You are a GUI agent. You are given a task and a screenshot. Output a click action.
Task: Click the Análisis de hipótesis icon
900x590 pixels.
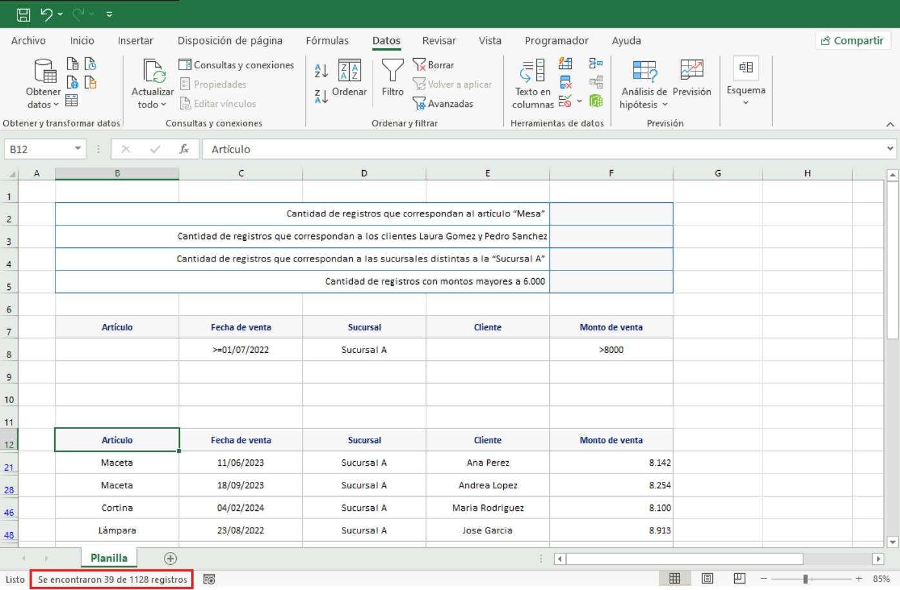point(644,71)
